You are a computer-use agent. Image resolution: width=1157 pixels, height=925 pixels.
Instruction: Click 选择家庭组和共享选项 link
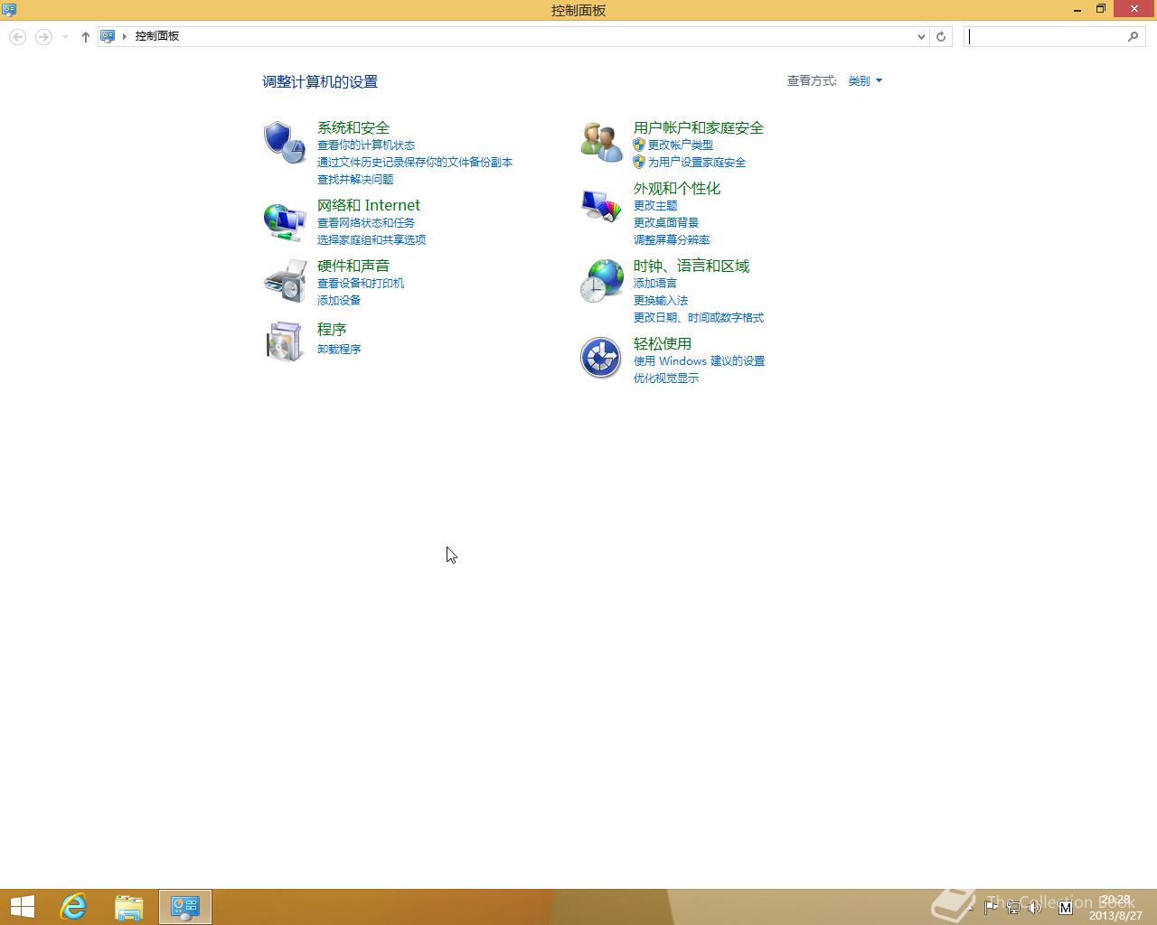[x=372, y=239]
